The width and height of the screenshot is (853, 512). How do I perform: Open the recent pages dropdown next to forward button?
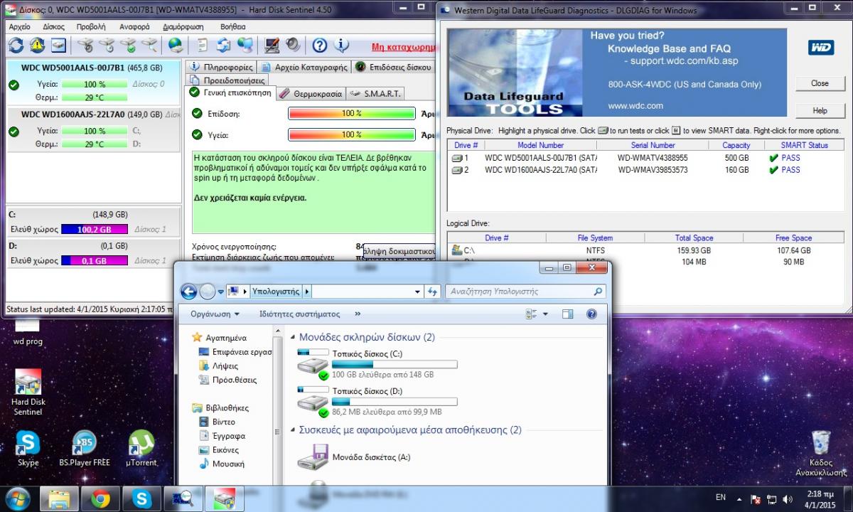220,292
